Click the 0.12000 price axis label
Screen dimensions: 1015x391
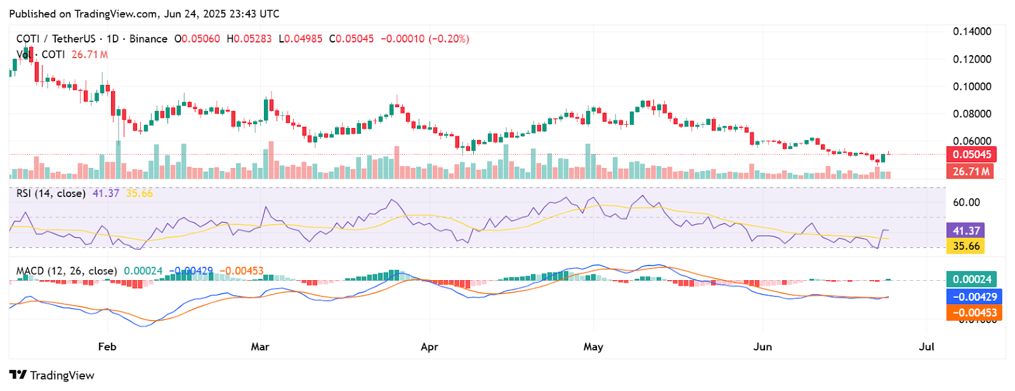pos(972,59)
